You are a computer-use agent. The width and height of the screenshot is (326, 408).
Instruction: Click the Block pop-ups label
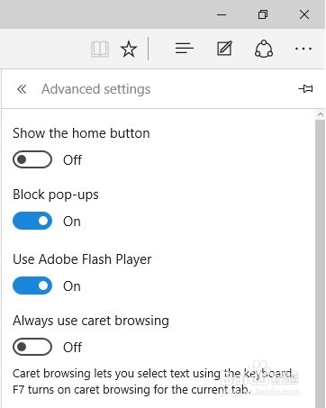click(x=56, y=195)
